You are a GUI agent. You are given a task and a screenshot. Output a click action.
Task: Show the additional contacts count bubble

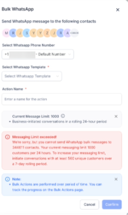74,33
